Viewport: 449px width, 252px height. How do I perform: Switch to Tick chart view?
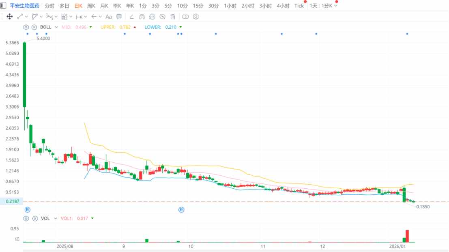(x=299, y=6)
